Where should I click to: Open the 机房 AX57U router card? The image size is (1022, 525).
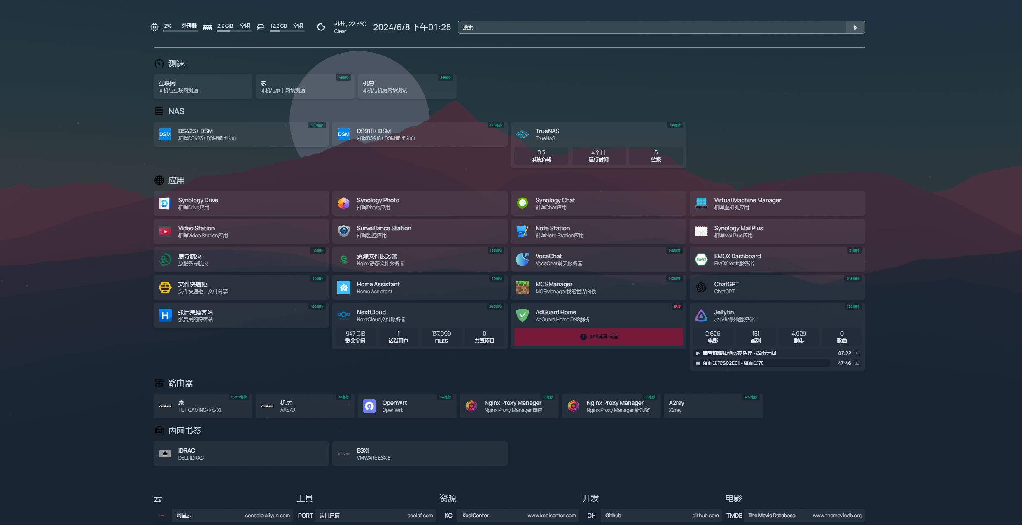(305, 406)
